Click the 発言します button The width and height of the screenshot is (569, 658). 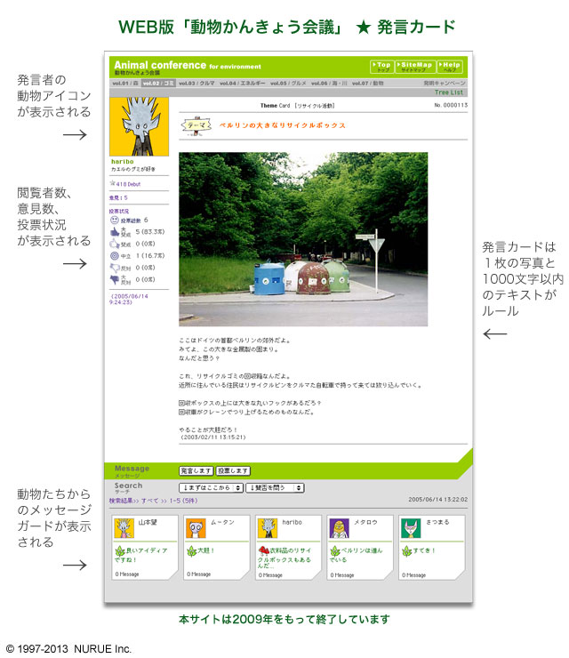[x=196, y=471]
